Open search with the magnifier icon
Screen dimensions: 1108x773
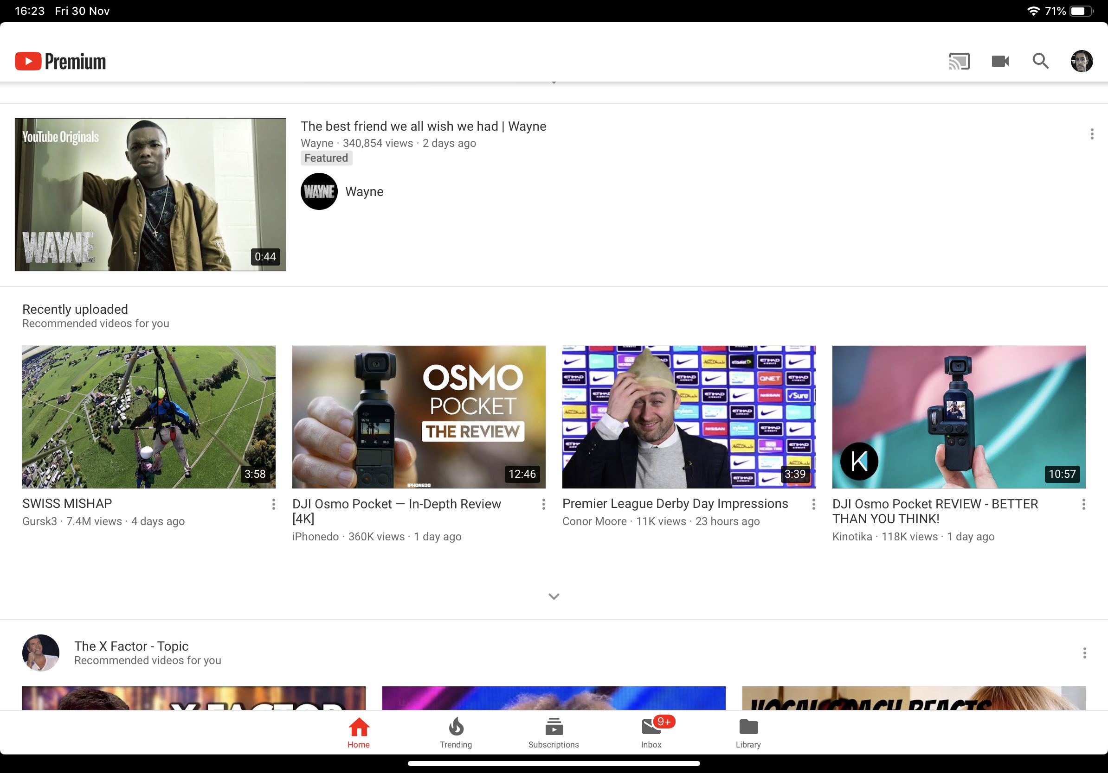coord(1040,61)
